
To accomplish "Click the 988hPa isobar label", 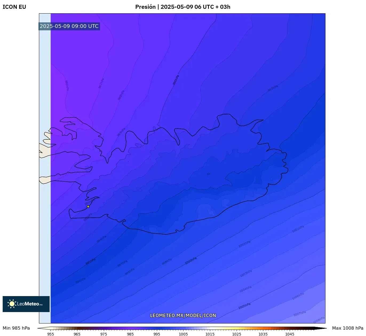I will point(121,95).
